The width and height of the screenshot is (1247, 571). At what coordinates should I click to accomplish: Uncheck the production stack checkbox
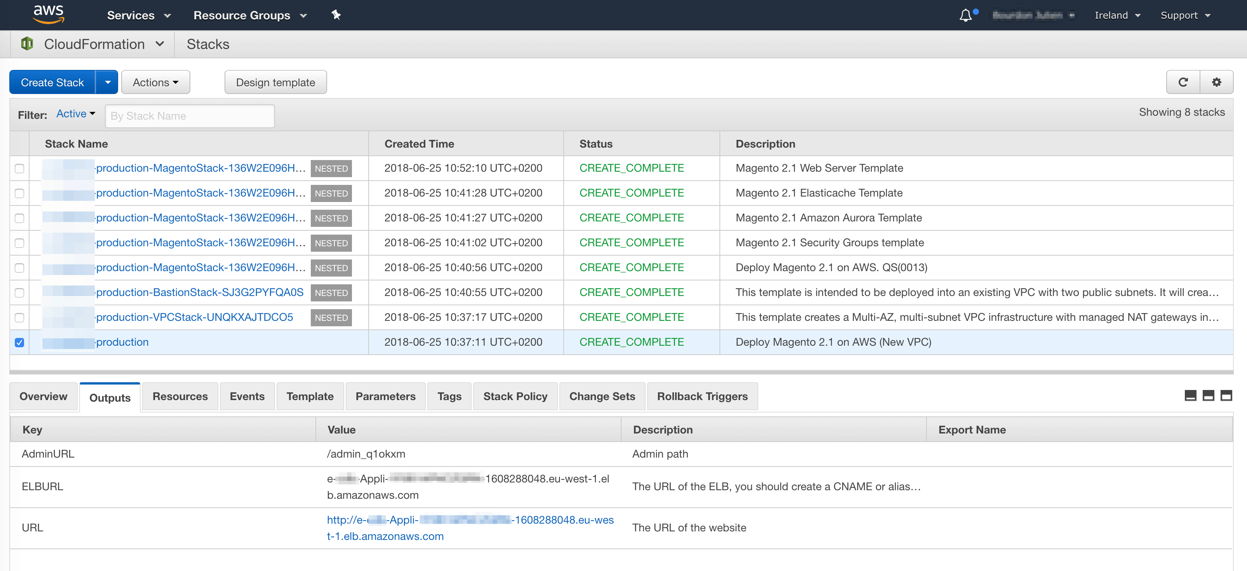[x=19, y=343]
